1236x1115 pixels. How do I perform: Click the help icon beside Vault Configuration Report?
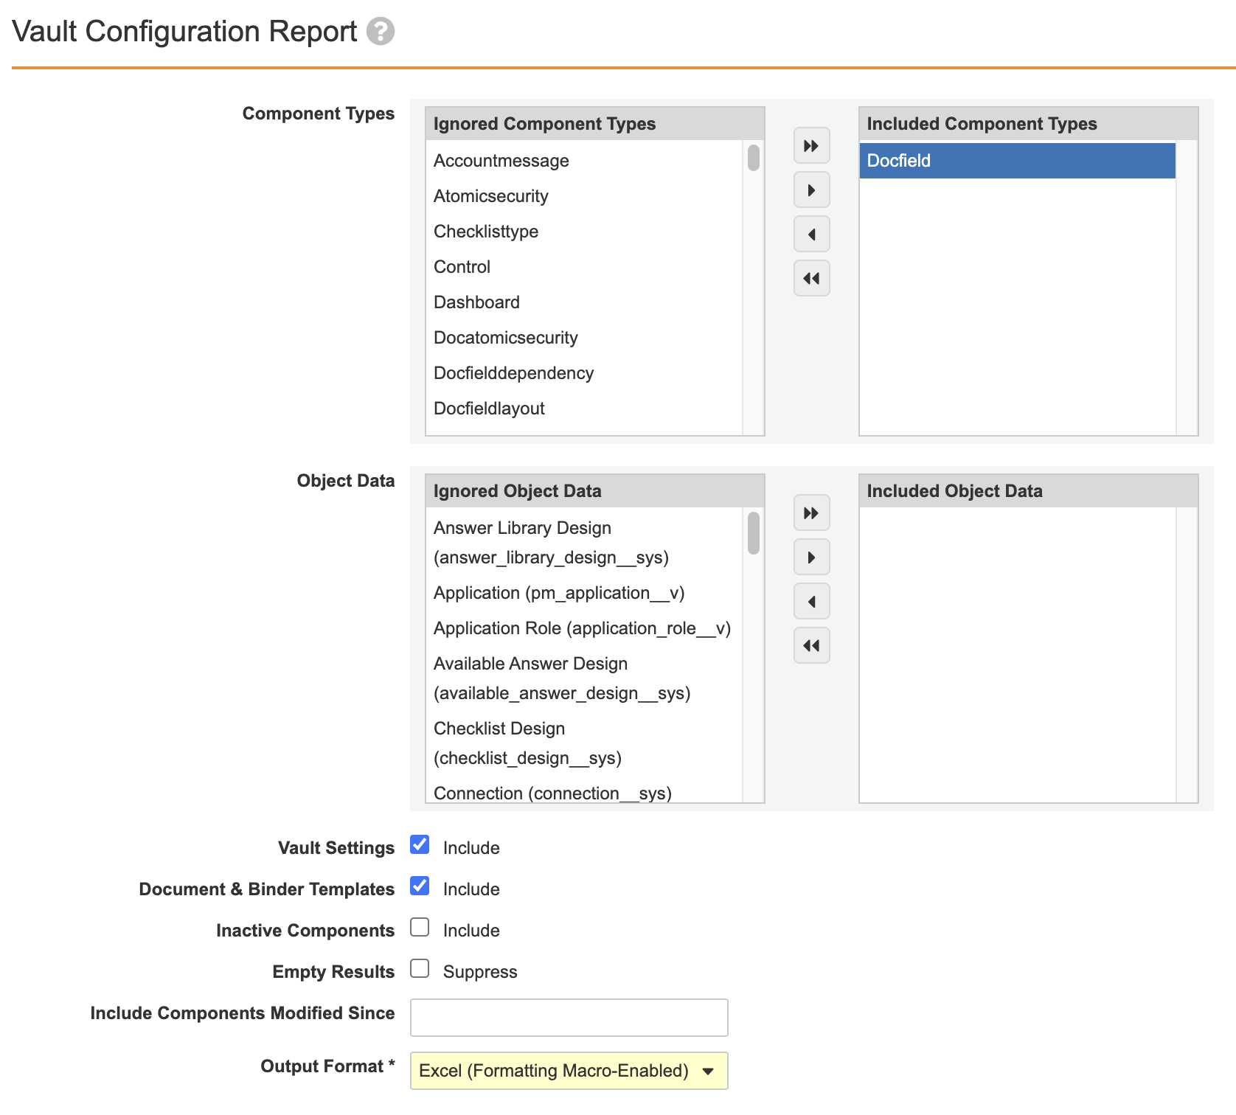(381, 32)
